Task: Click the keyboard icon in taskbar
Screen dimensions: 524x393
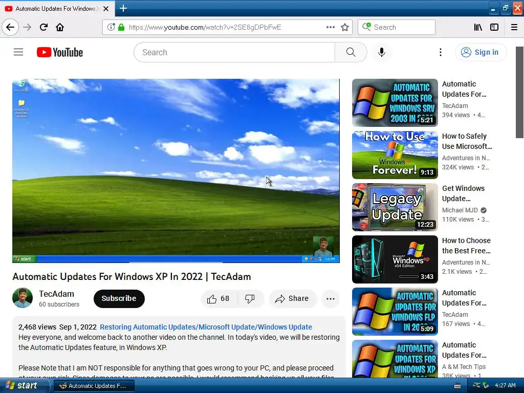Action: point(457,386)
